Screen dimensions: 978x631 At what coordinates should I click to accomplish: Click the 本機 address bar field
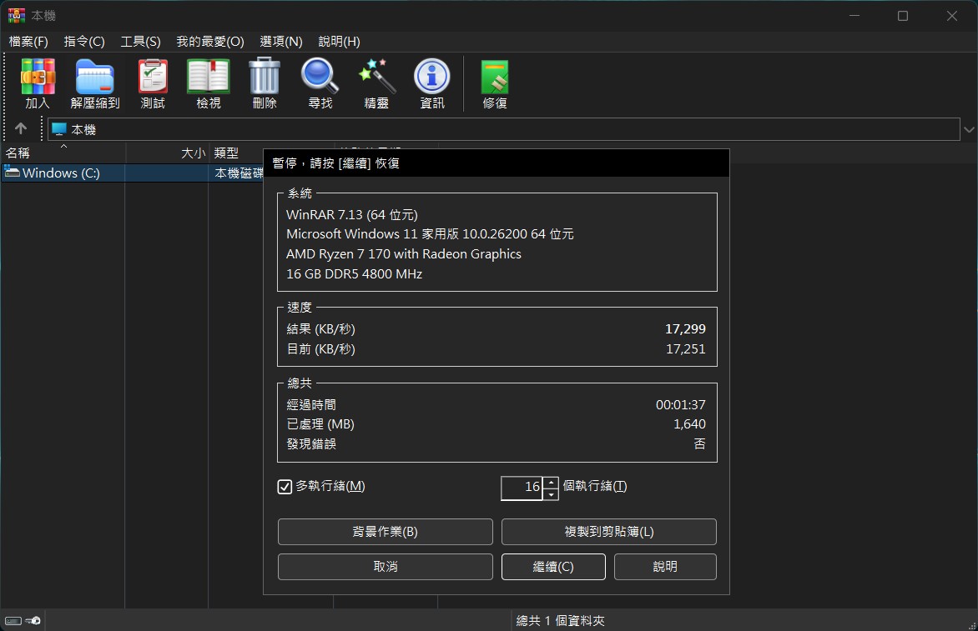pyautogui.click(x=503, y=129)
